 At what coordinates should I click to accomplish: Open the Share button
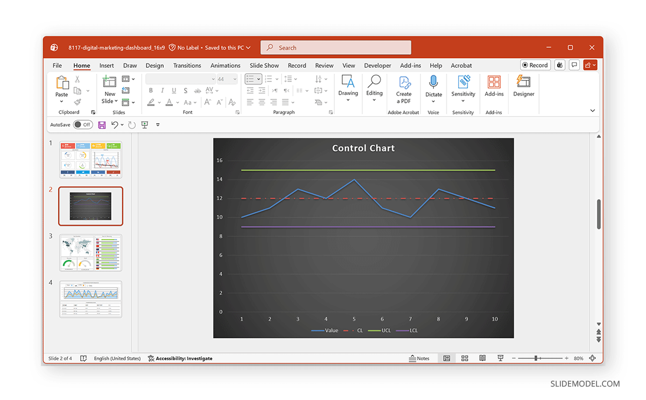[x=591, y=65]
